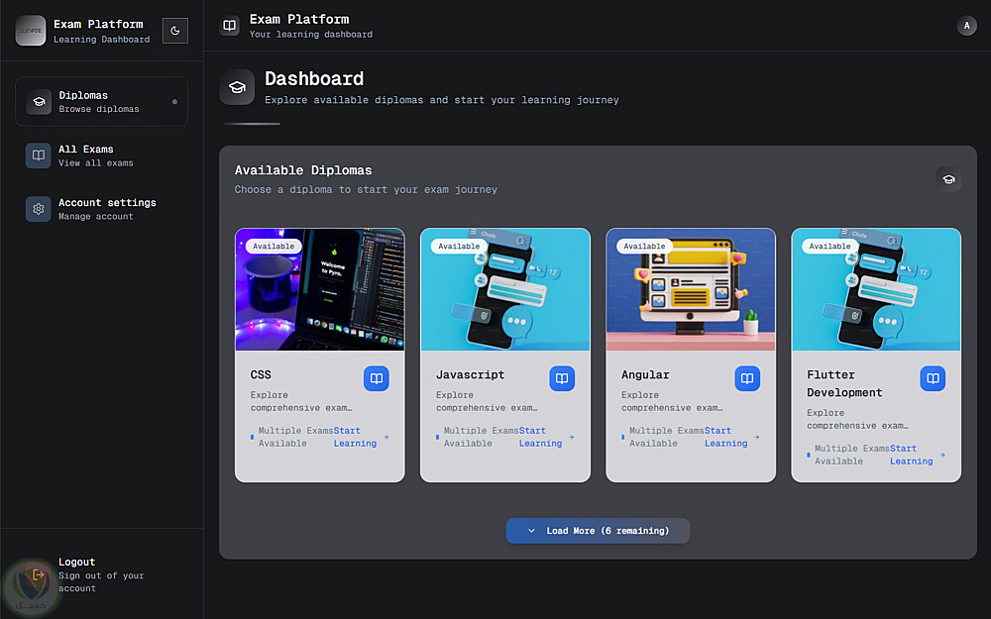991x619 pixels.
Task: Click the Angular card title
Action: tap(645, 374)
